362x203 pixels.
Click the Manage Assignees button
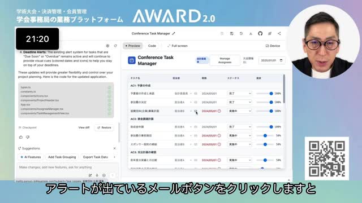pos(225,60)
